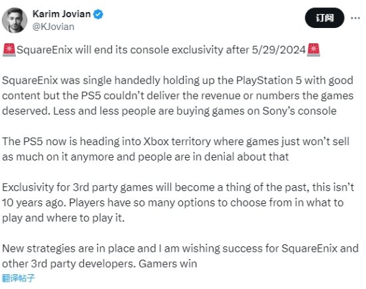Open Karim Jovian's profile picture
The height and width of the screenshot is (289, 366).
click(15, 21)
